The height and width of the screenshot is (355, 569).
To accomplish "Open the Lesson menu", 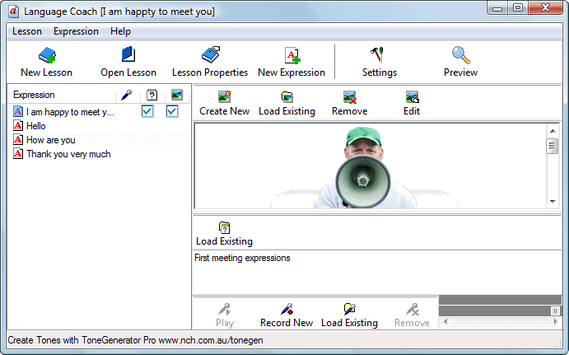I will click(27, 31).
